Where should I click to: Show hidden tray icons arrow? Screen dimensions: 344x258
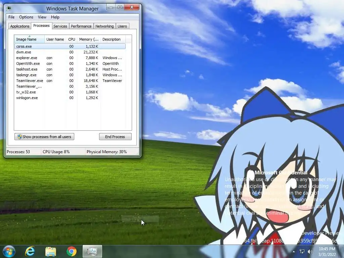coord(294,252)
